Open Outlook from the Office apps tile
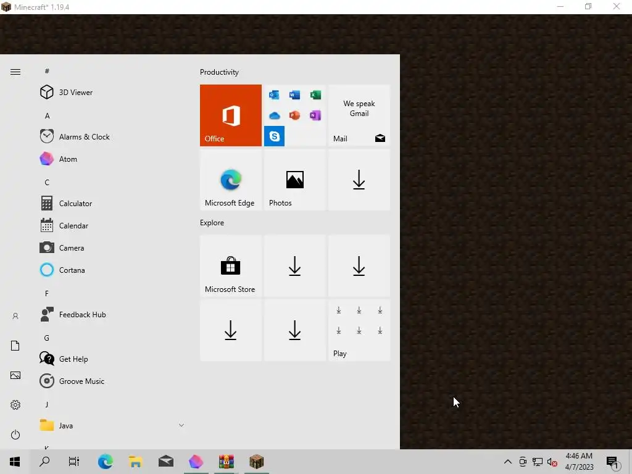The width and height of the screenshot is (632, 474). (x=274, y=94)
